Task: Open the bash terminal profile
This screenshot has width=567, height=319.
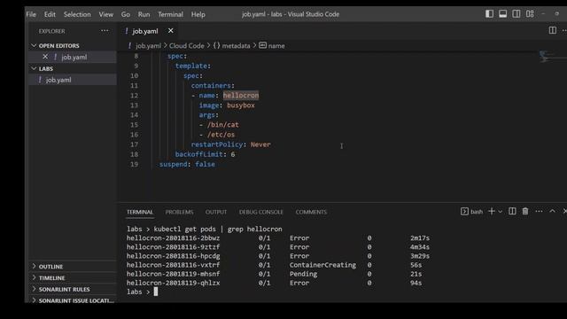Action: [472, 212]
